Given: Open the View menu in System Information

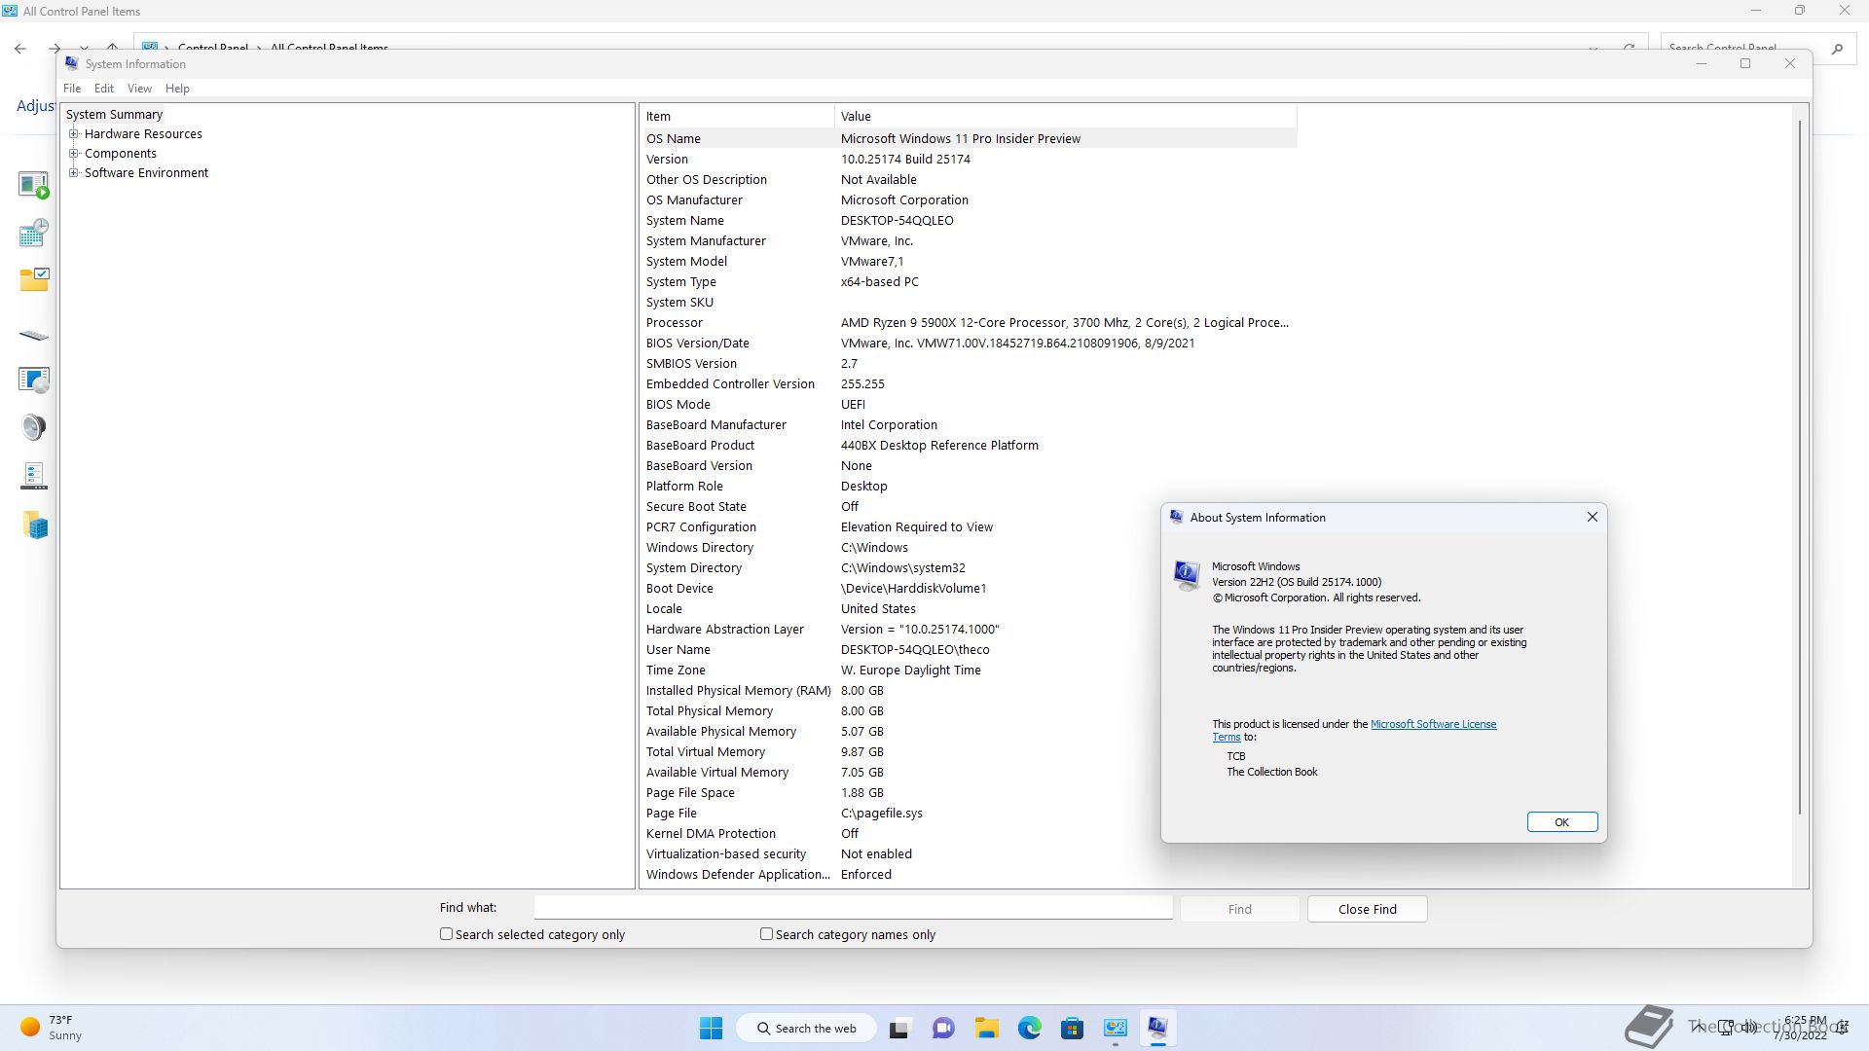Looking at the screenshot, I should point(139,89).
